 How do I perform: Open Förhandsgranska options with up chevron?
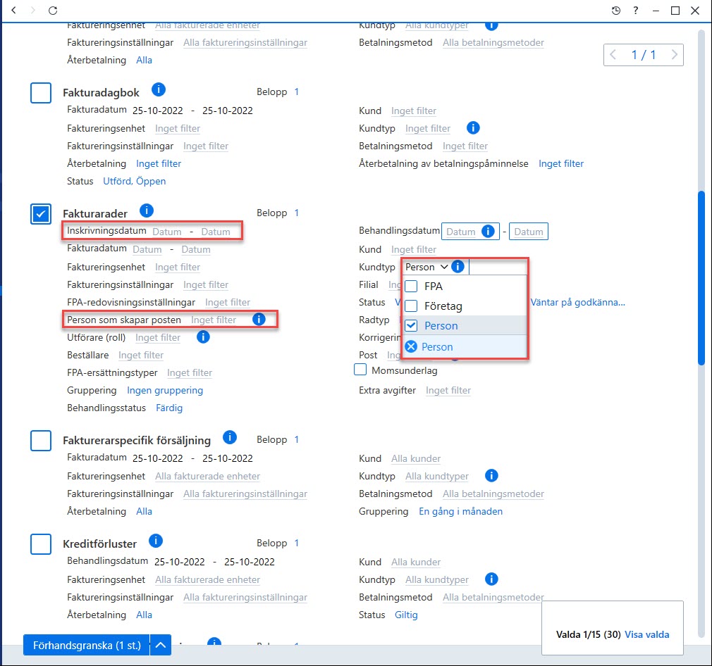point(160,645)
